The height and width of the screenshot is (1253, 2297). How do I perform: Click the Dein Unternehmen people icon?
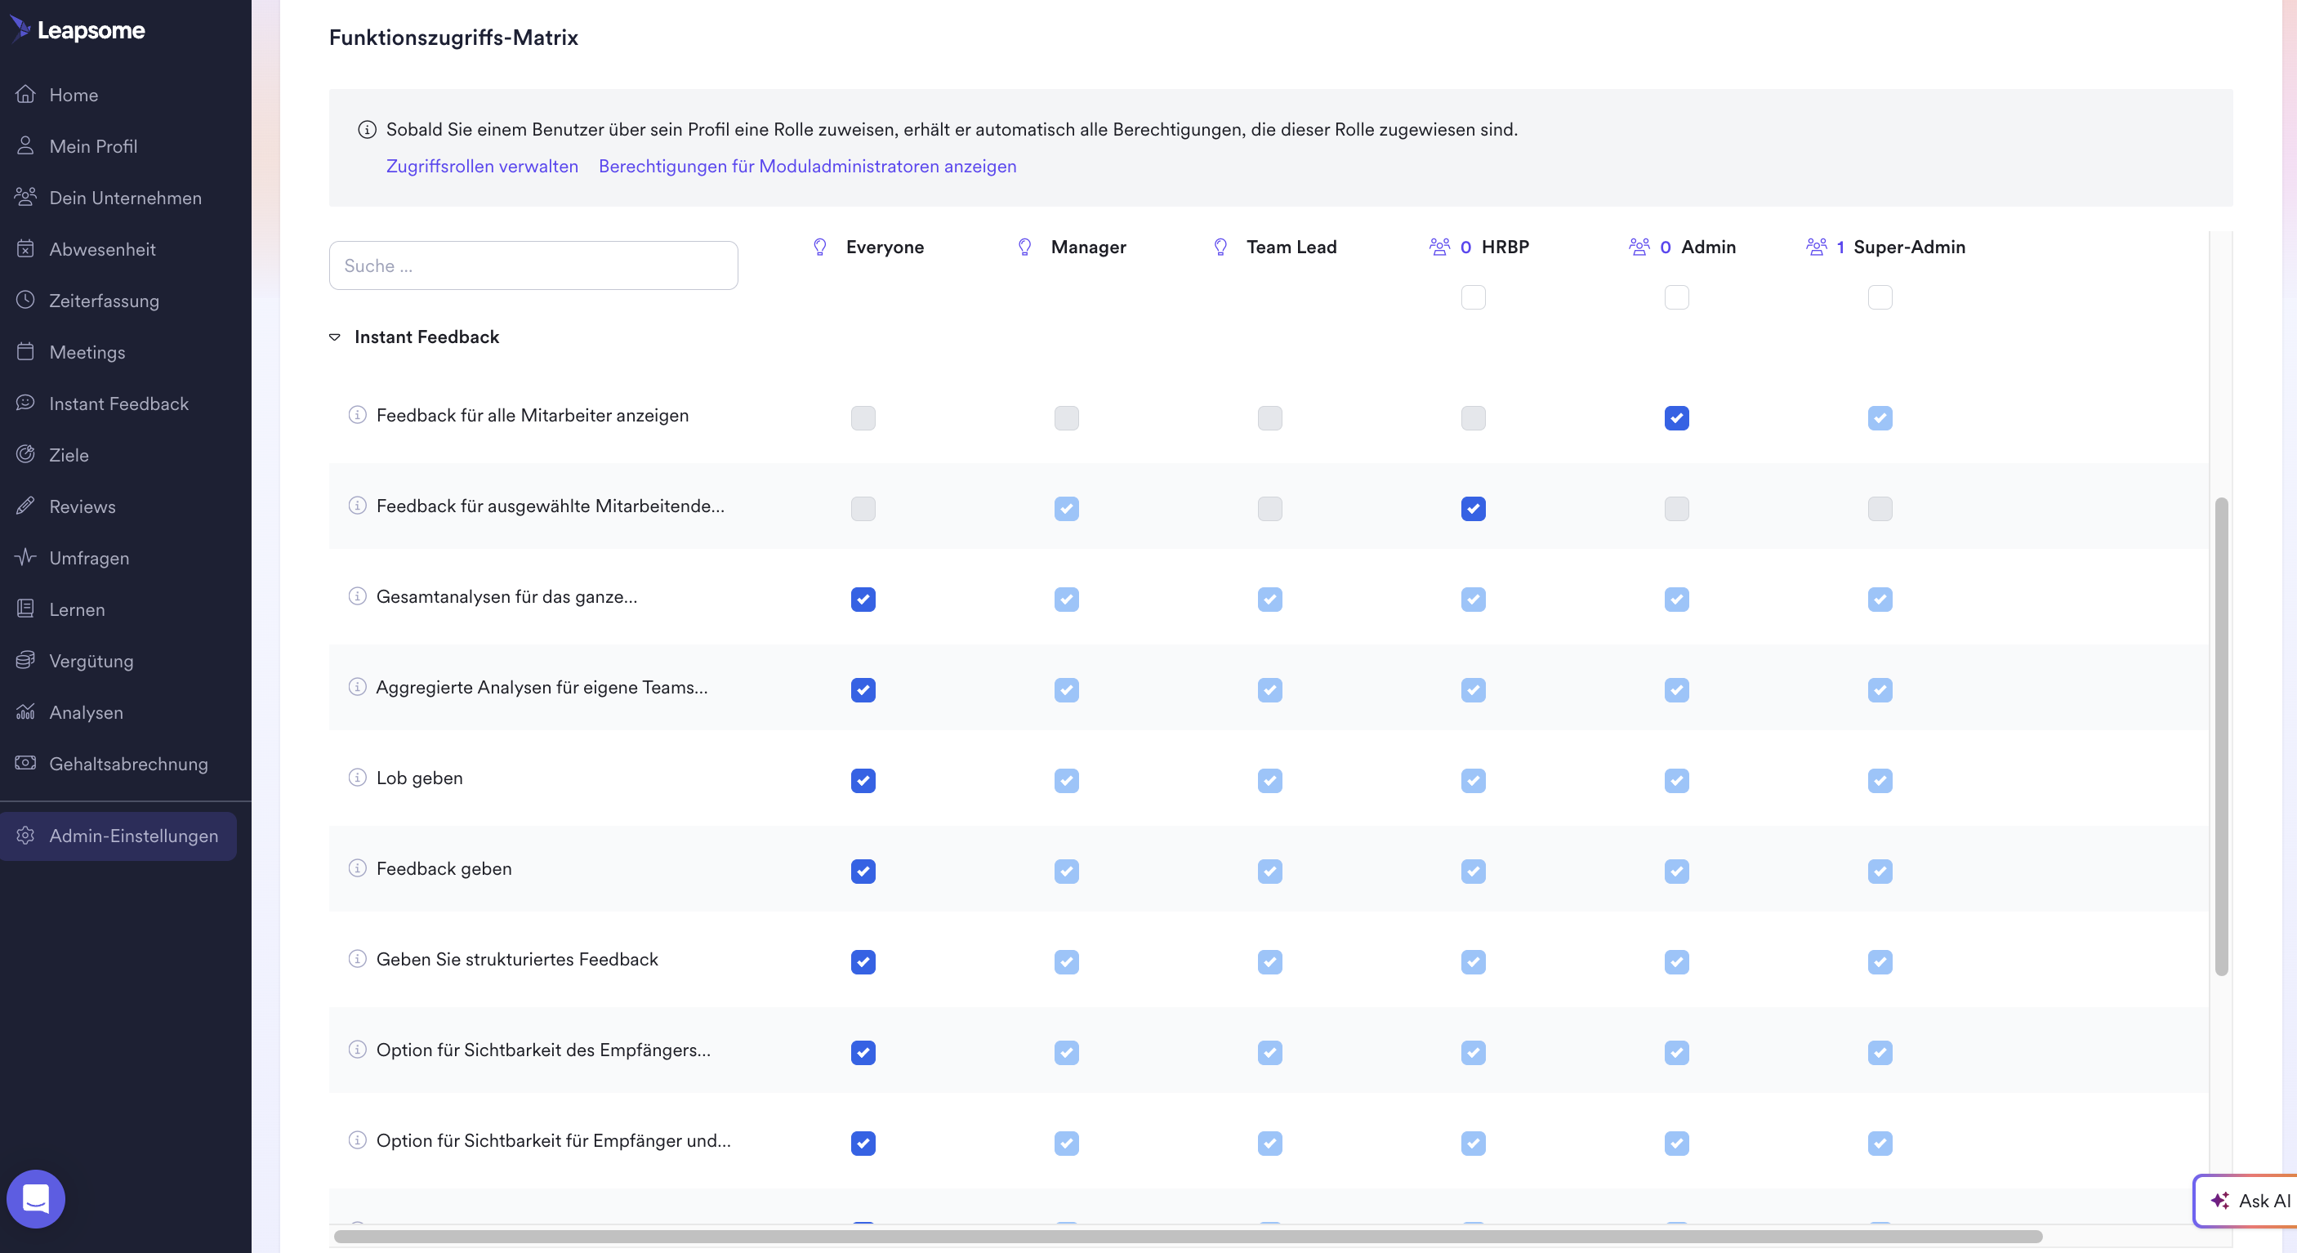coord(26,197)
